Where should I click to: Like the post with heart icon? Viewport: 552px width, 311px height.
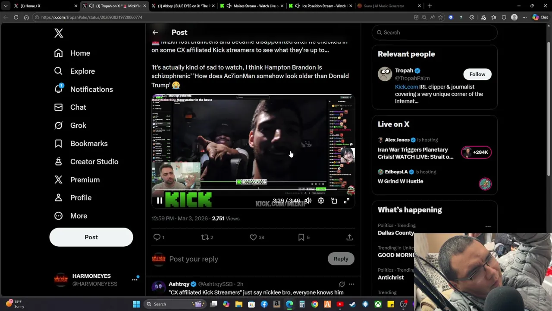[254, 237]
